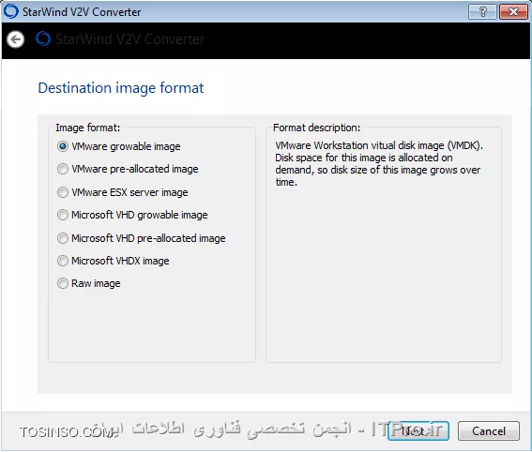Screen dimensions: 532x452
Task: Select Microsoft VHD growable image
Action: (132, 215)
